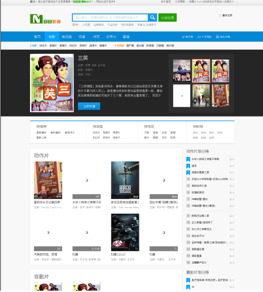
Task: Filter year by 2010
Action: [220, 133]
